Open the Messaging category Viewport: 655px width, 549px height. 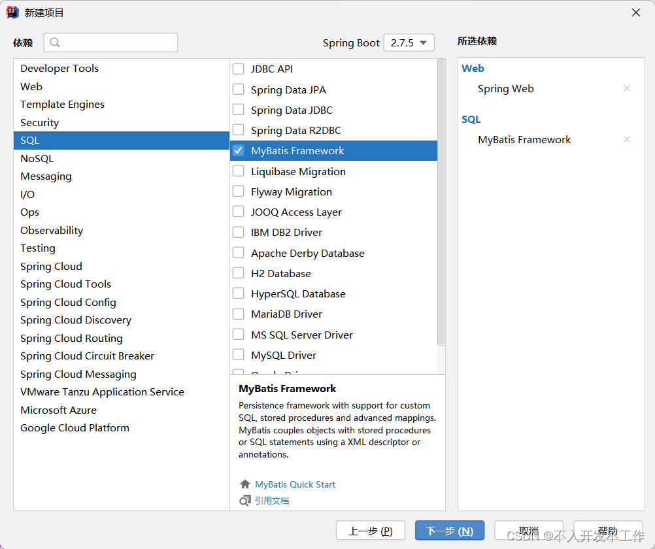click(x=121, y=176)
